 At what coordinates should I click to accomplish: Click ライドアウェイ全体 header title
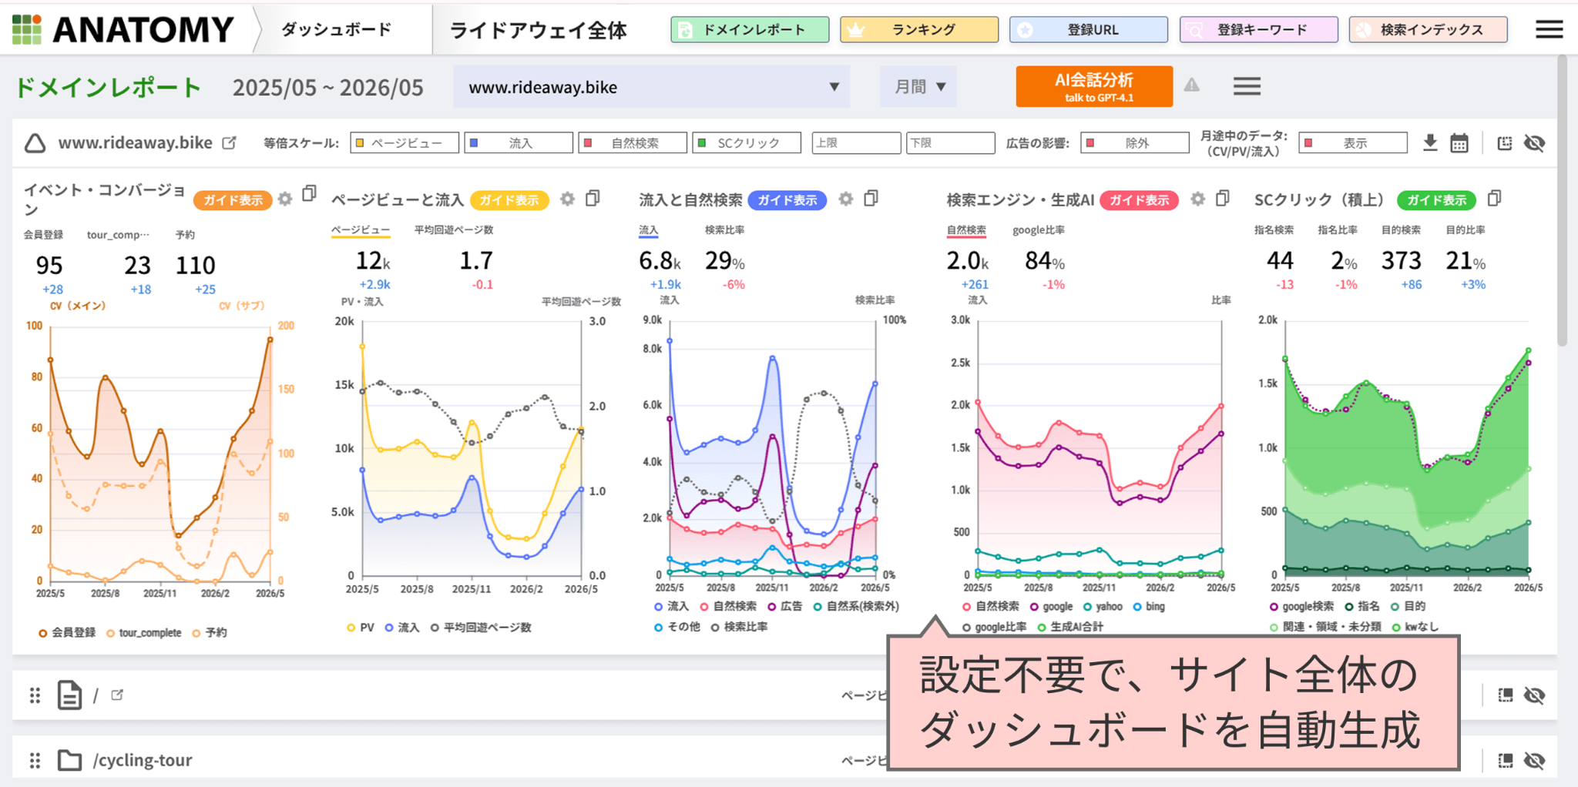[539, 30]
